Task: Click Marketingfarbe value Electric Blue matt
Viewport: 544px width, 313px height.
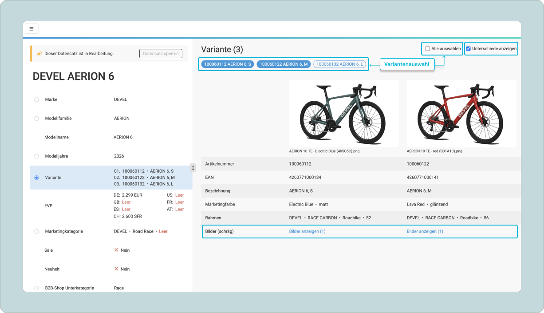Action: [x=308, y=204]
